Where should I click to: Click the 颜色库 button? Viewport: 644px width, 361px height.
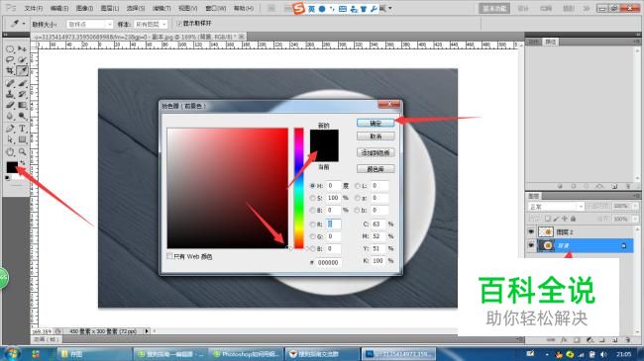pos(376,169)
